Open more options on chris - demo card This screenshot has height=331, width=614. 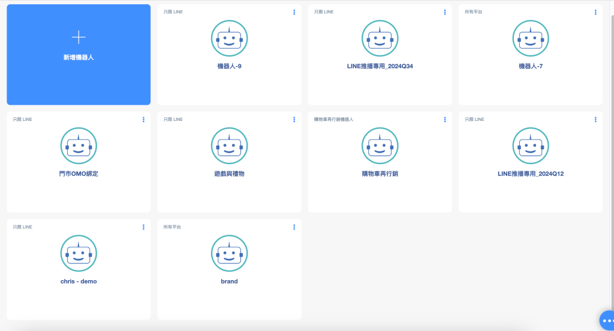point(143,227)
